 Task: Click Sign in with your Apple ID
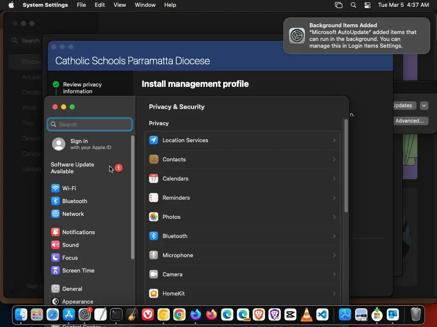click(89, 144)
